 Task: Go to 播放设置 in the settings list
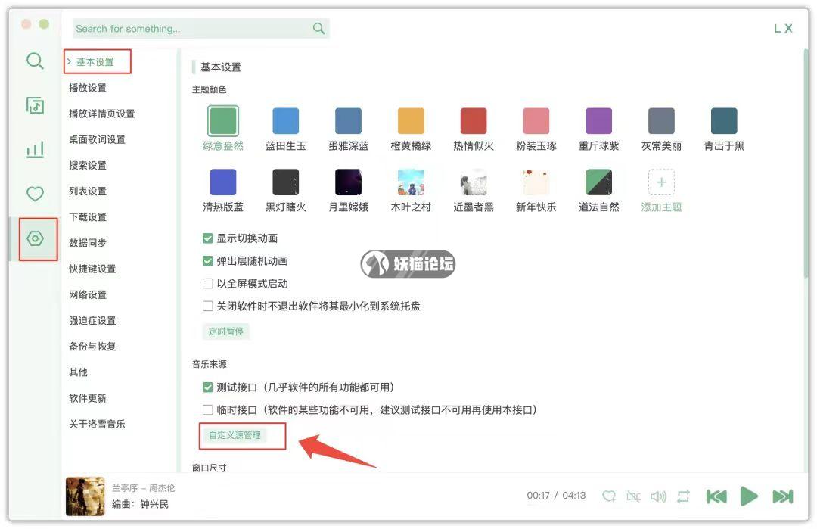coord(88,88)
